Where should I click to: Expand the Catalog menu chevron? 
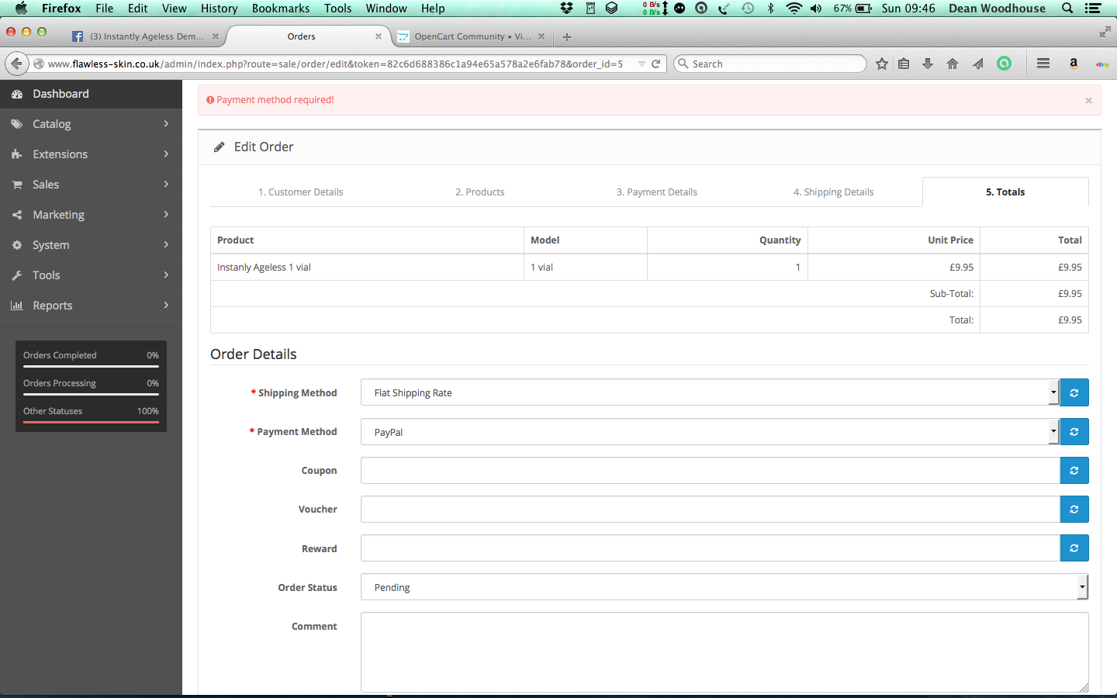point(166,124)
